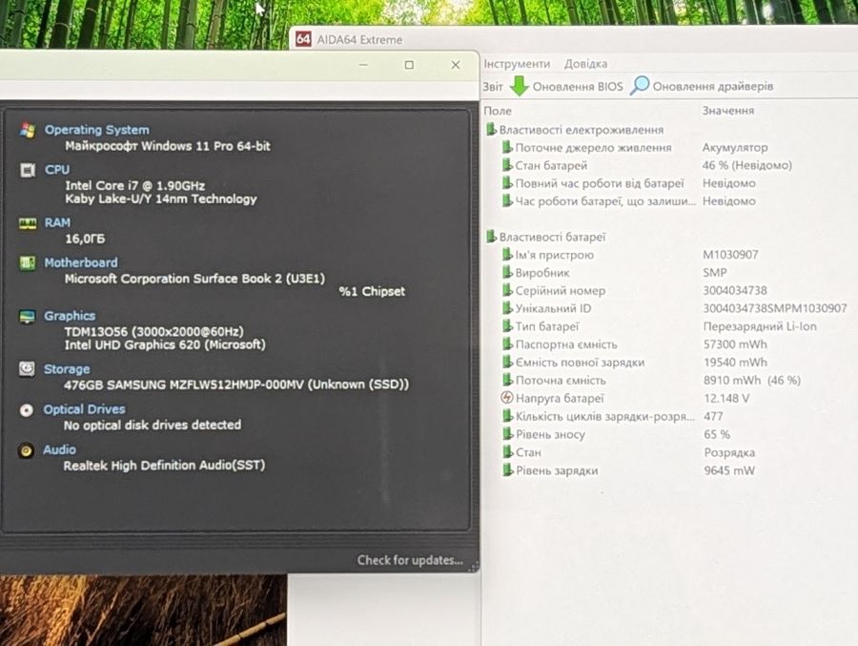
Task: Click the value Акумулятор
Action: (x=735, y=147)
